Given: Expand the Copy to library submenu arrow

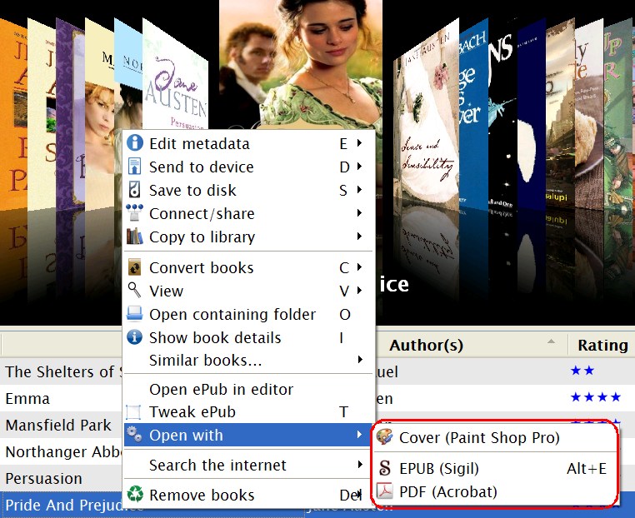Looking at the screenshot, I should 359,237.
